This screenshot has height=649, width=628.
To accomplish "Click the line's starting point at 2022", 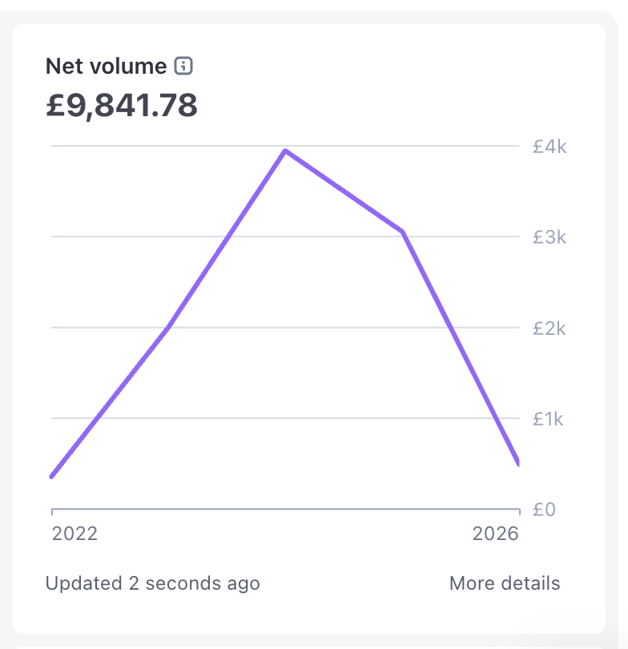I will [53, 477].
